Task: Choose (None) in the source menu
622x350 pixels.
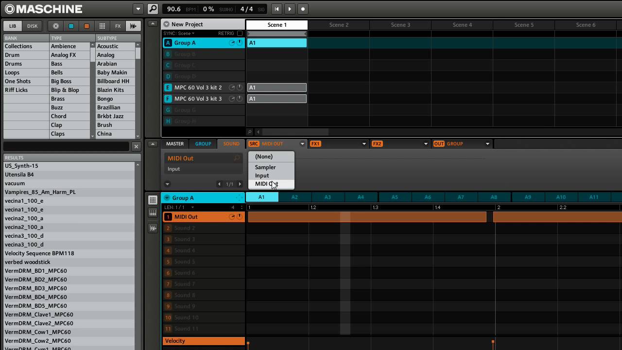Action: tap(271, 157)
